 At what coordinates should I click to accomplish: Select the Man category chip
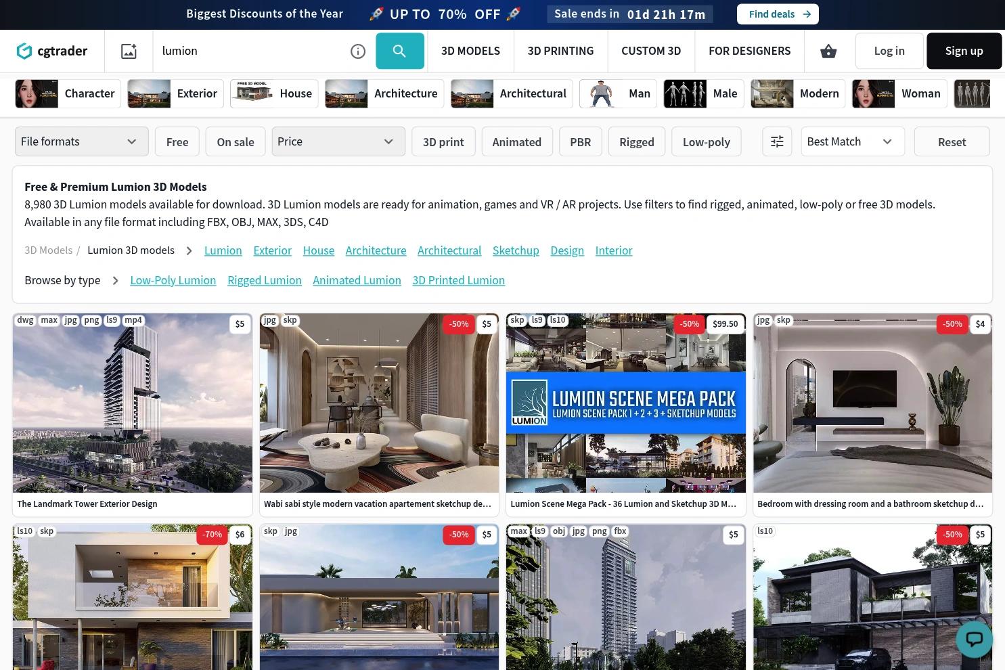[618, 93]
